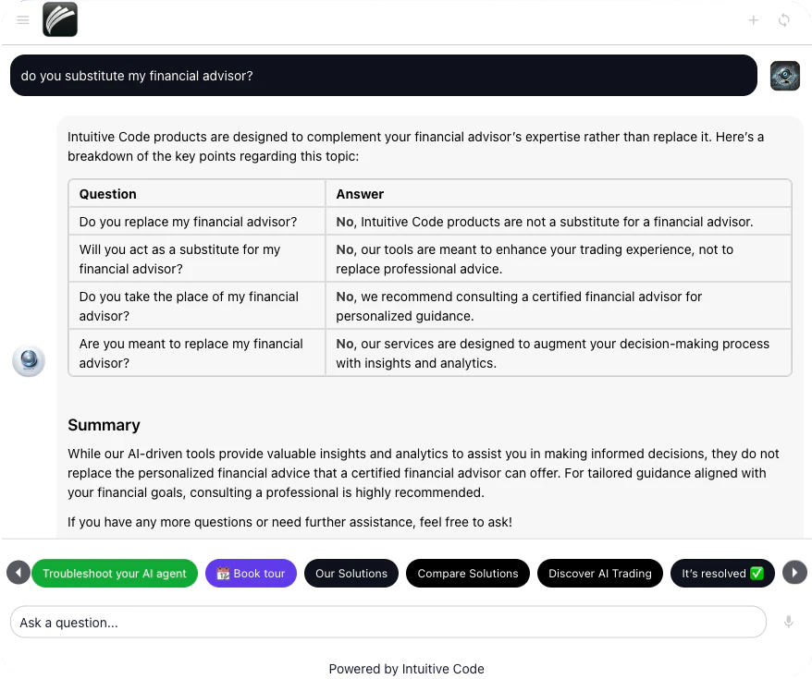812x679 pixels.
Task: Click the Intuitive Code logo
Action: point(59,19)
